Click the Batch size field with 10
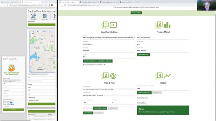The width and height of the screenshot is (216, 121). click(x=123, y=103)
